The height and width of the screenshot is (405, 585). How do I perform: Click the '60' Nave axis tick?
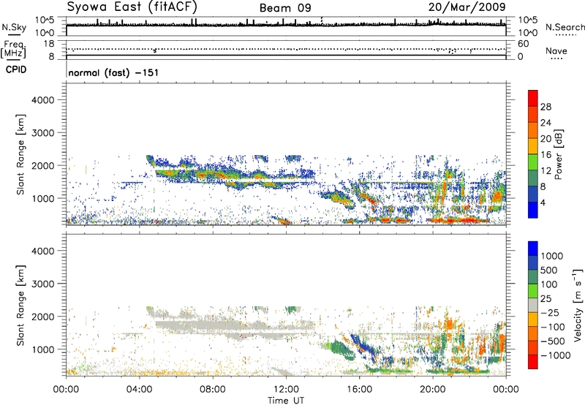523,44
